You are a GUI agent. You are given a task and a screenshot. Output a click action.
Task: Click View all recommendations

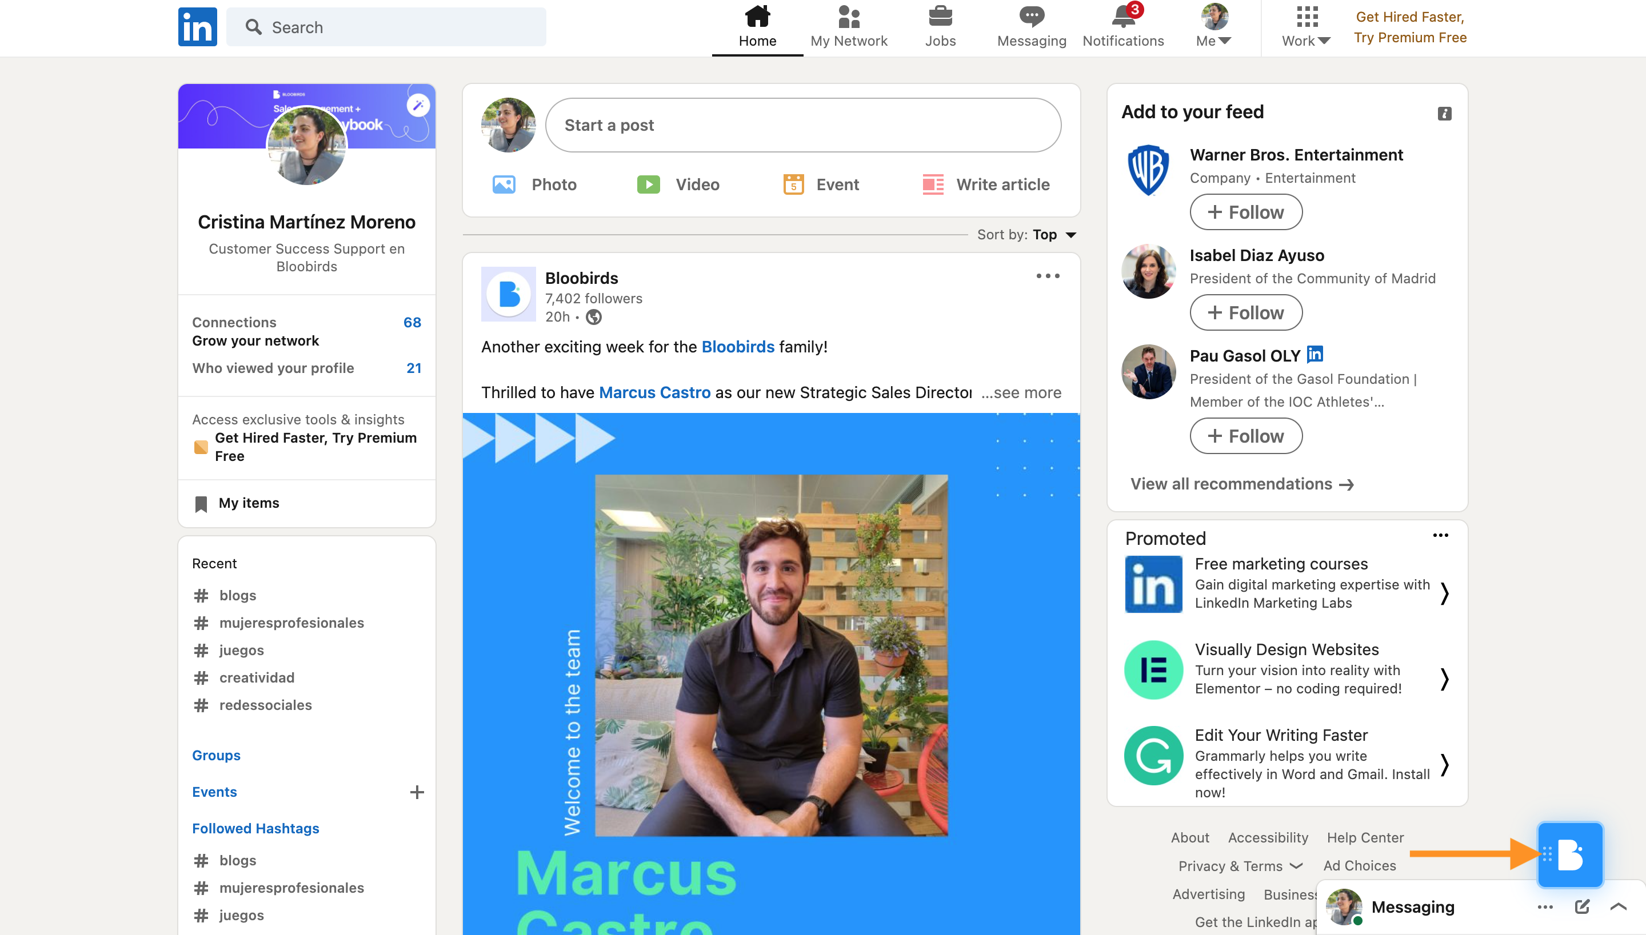click(1242, 484)
